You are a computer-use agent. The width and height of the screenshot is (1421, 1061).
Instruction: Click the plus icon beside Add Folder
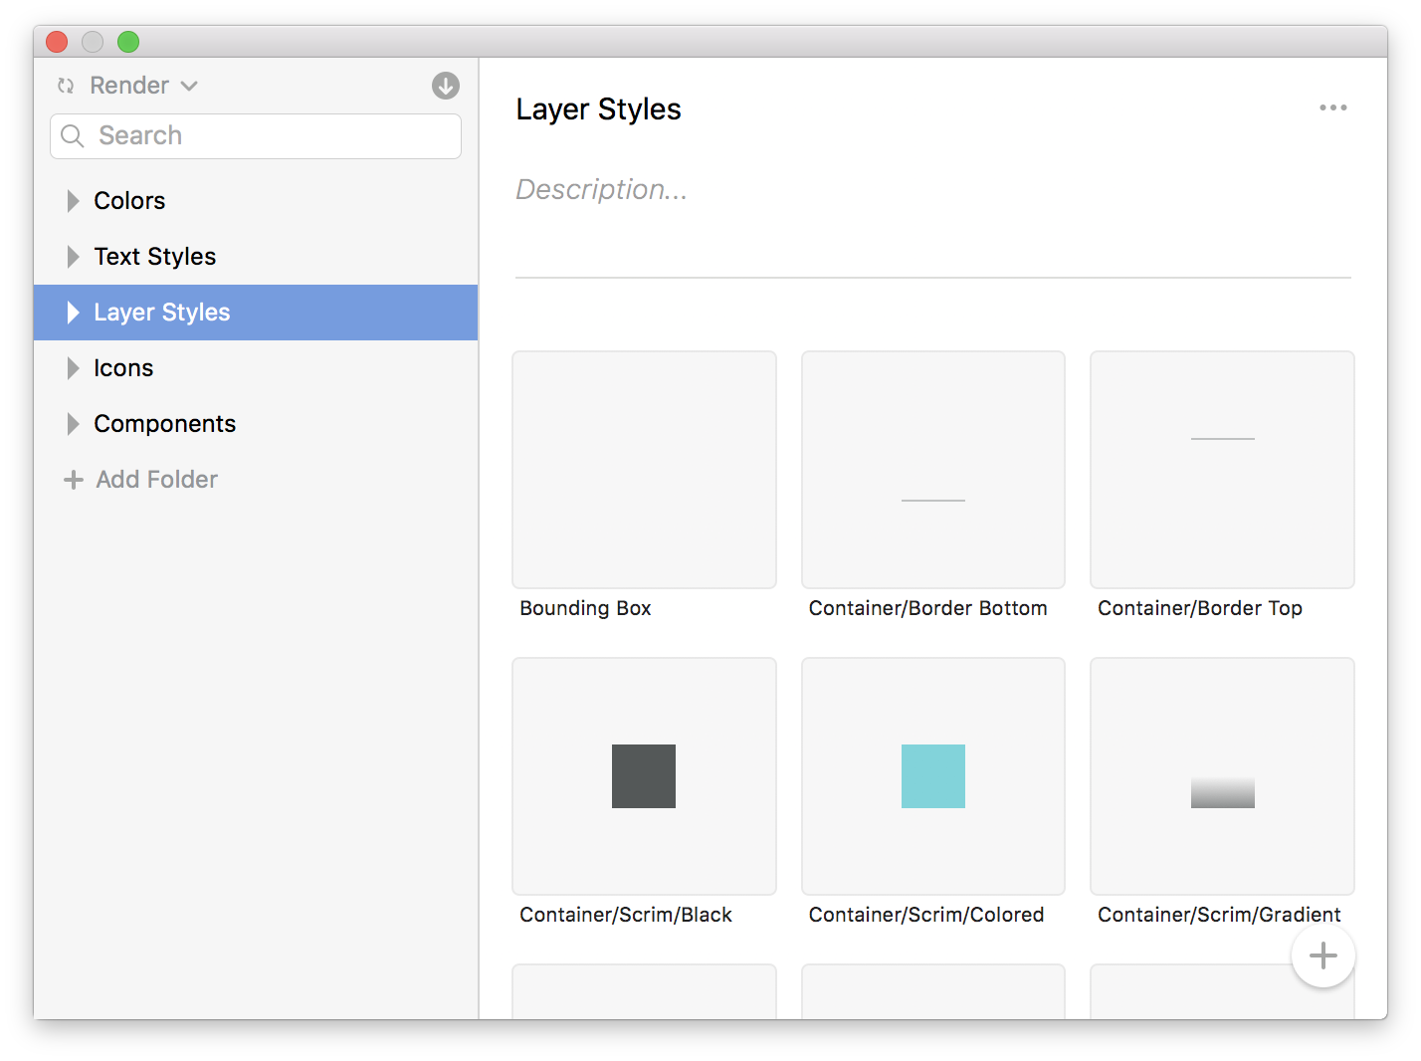click(x=74, y=480)
